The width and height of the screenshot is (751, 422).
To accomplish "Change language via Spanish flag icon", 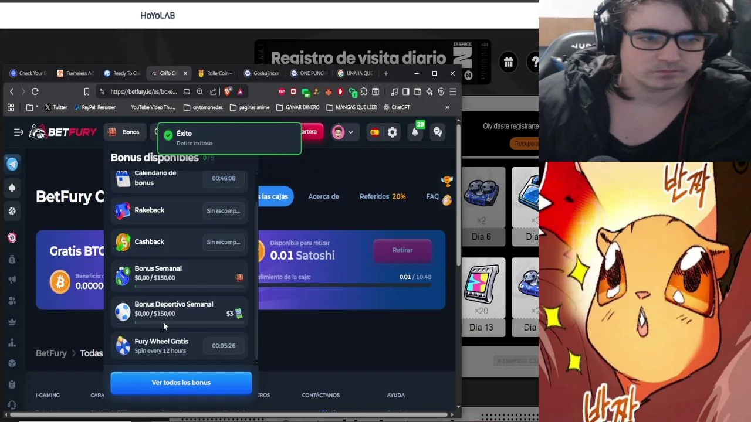I will (374, 132).
